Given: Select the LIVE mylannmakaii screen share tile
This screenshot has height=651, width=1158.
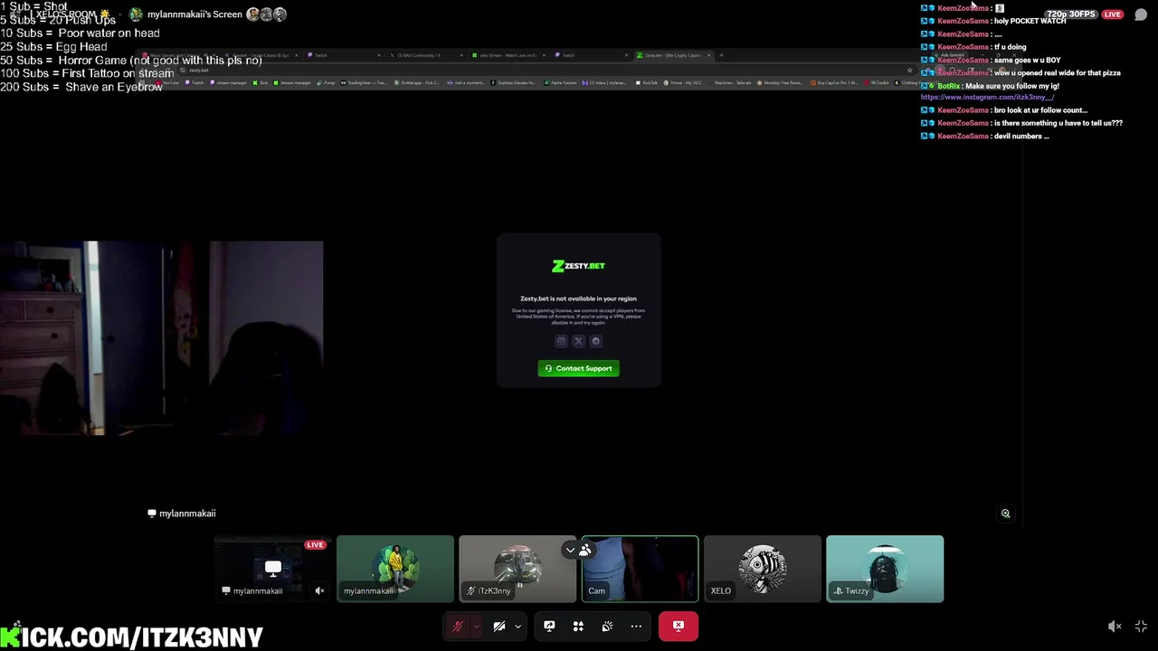Looking at the screenshot, I should pyautogui.click(x=273, y=569).
